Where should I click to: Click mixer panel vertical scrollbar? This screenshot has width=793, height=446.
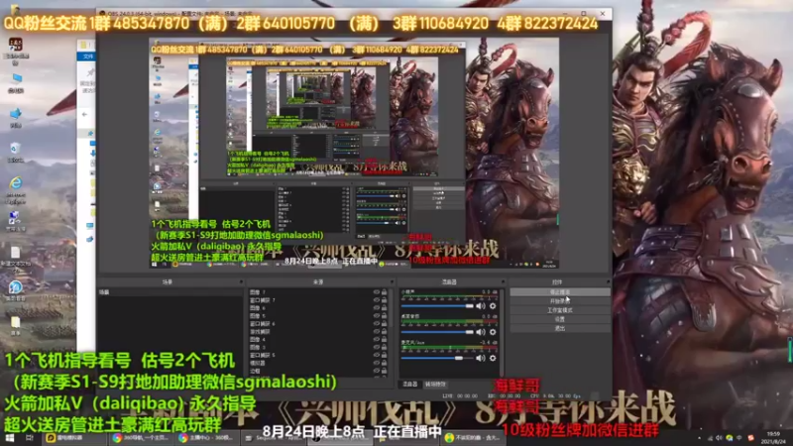pos(503,332)
